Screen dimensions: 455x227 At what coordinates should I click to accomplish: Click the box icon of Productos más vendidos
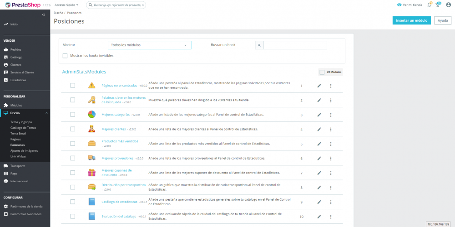[x=92, y=144]
